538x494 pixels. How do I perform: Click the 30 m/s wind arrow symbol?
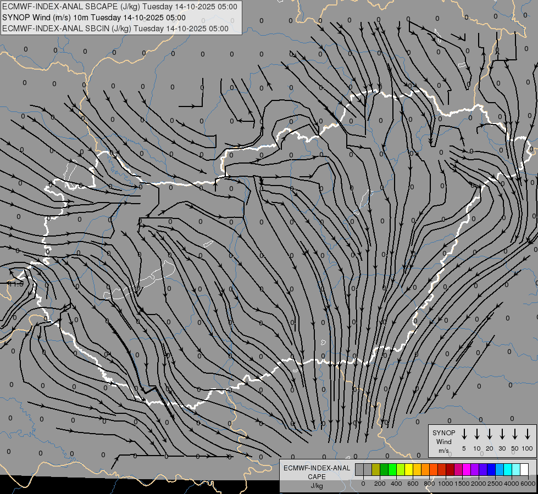point(502,434)
